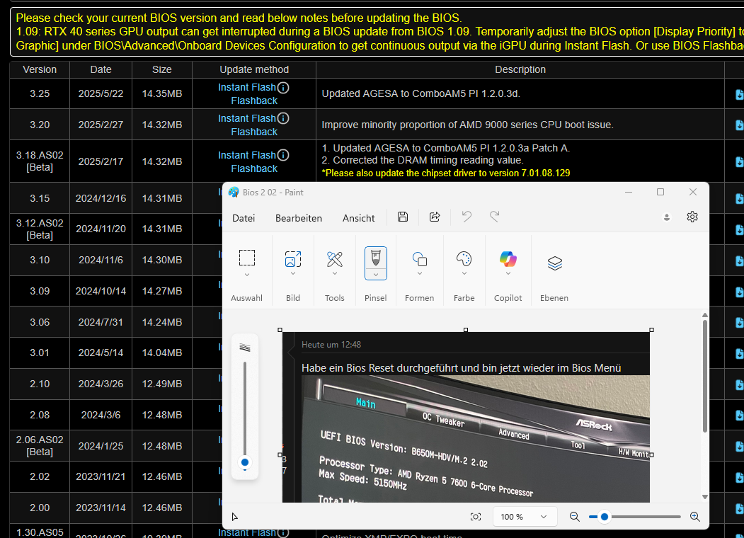
Task: Click the Undo arrow in Paint
Action: point(467,217)
